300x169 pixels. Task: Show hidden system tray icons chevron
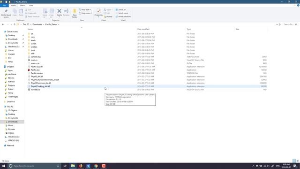point(253,166)
